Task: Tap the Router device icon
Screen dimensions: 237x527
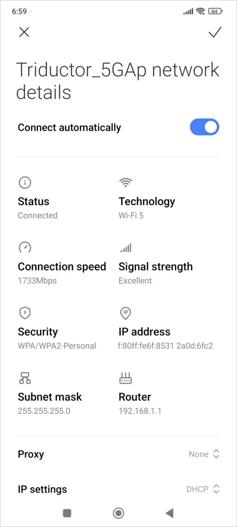Action: coord(125,378)
